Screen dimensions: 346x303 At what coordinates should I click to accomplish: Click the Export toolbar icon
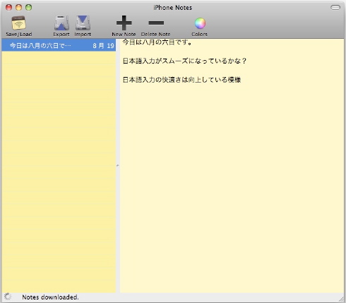[61, 23]
